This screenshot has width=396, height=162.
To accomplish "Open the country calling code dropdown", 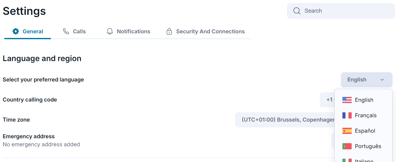I will [327, 100].
